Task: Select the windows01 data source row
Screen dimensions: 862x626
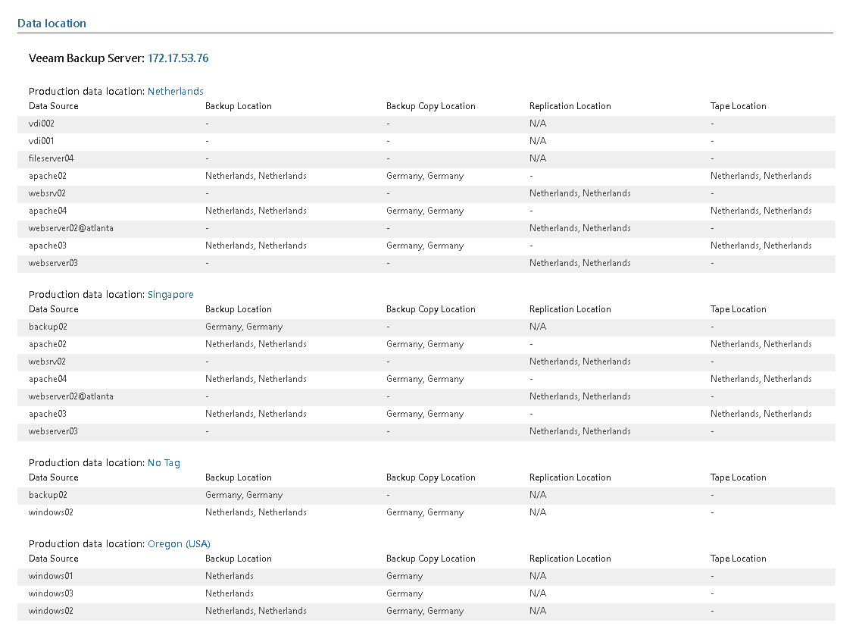Action: coord(426,577)
